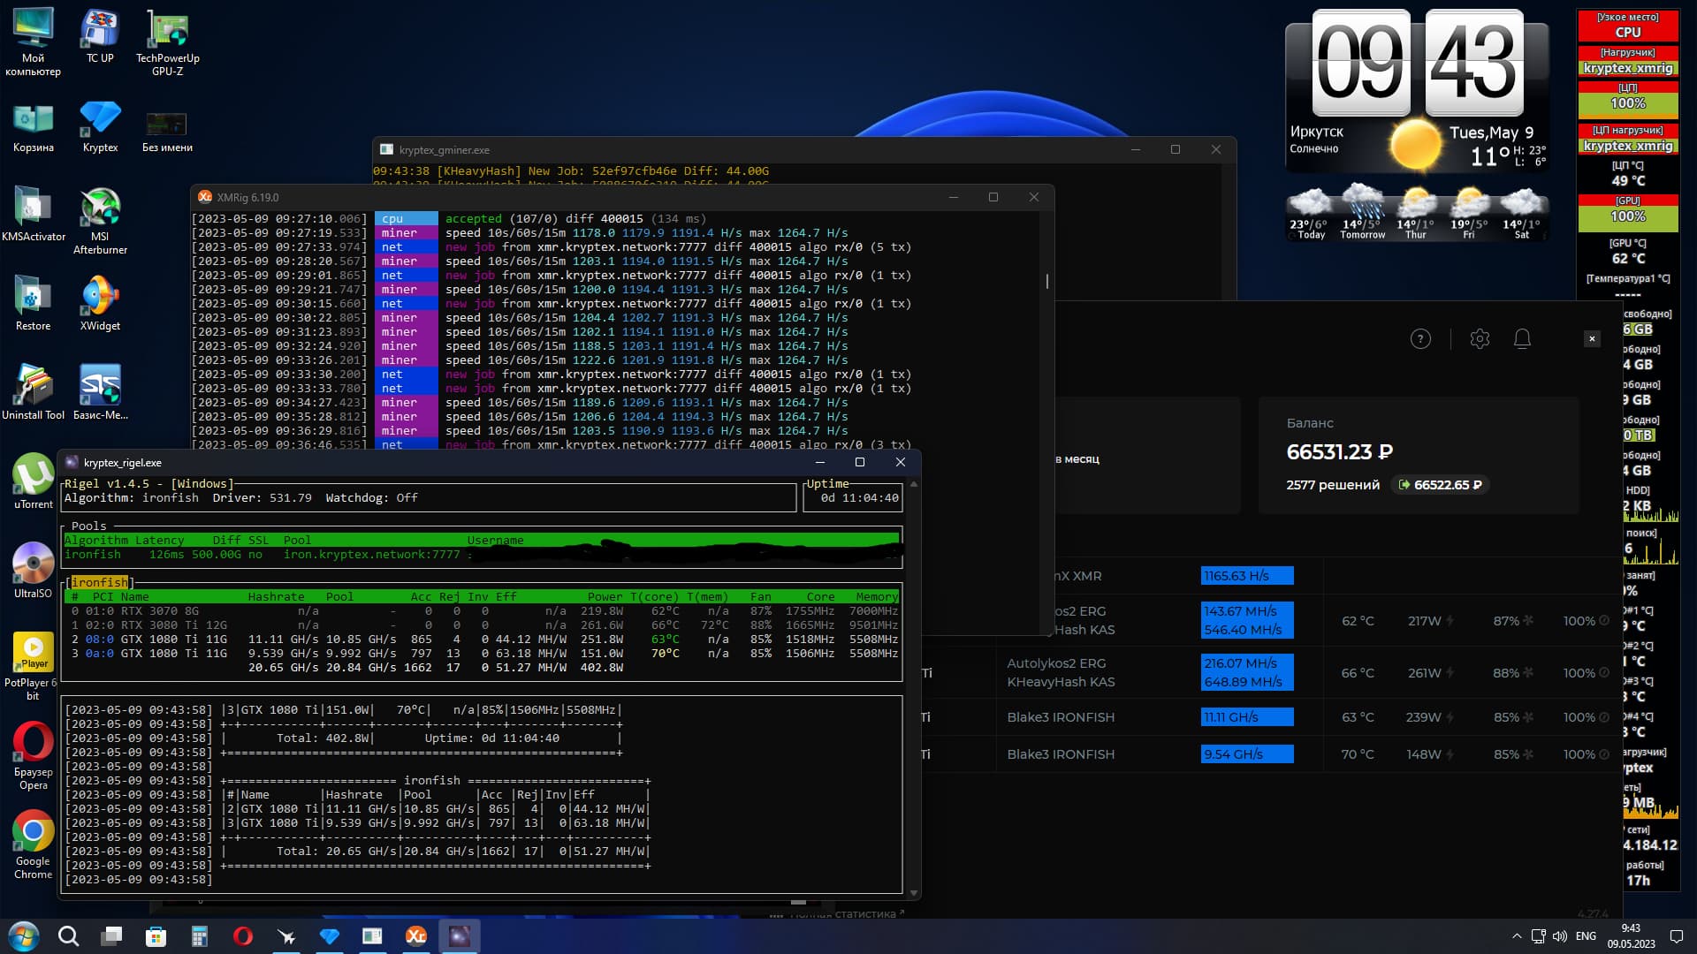Click the полная статистика link at the bottom
Screen dimensions: 1697x954
point(842,913)
